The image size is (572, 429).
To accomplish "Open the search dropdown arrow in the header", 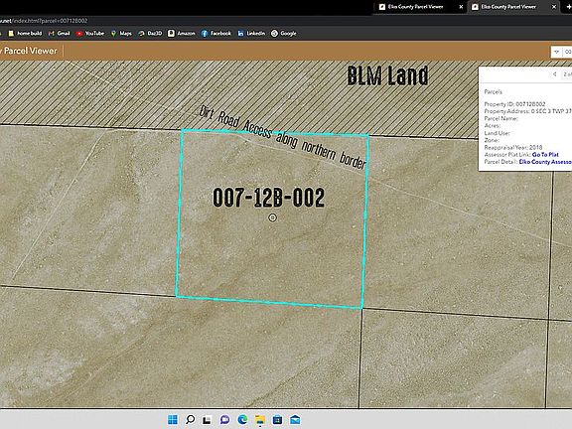I will (556, 52).
